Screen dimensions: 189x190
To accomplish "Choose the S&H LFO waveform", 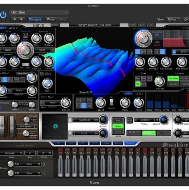I will pos(89,106).
